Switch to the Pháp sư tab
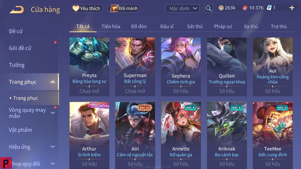Image resolution: width=301 pixels, height=169 pixels. (x=223, y=27)
